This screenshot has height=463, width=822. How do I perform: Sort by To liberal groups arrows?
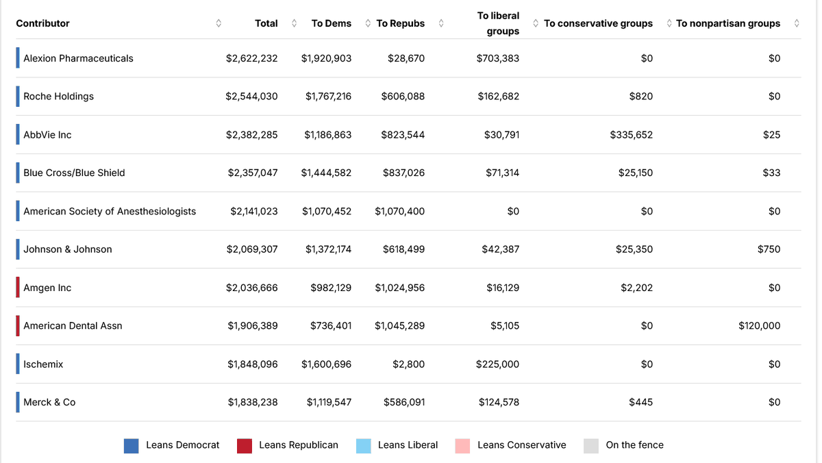coord(536,23)
